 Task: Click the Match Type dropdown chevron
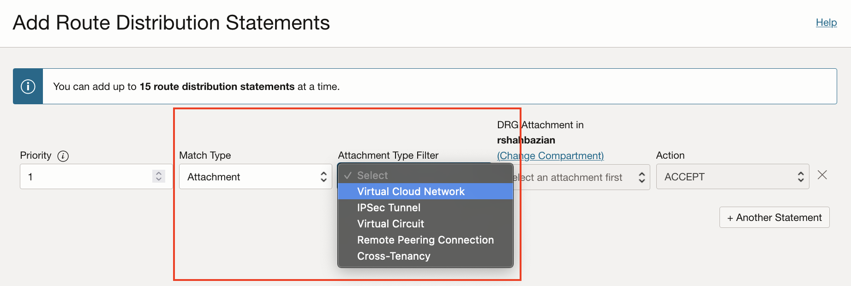tap(324, 176)
